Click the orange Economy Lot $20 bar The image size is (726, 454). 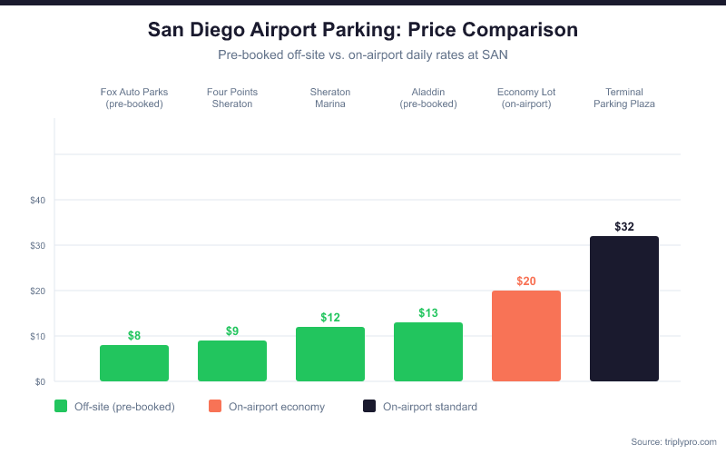(x=526, y=336)
